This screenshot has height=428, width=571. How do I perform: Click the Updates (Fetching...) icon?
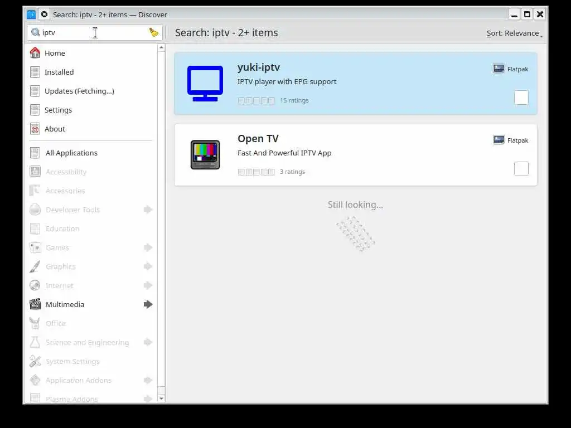[35, 91]
